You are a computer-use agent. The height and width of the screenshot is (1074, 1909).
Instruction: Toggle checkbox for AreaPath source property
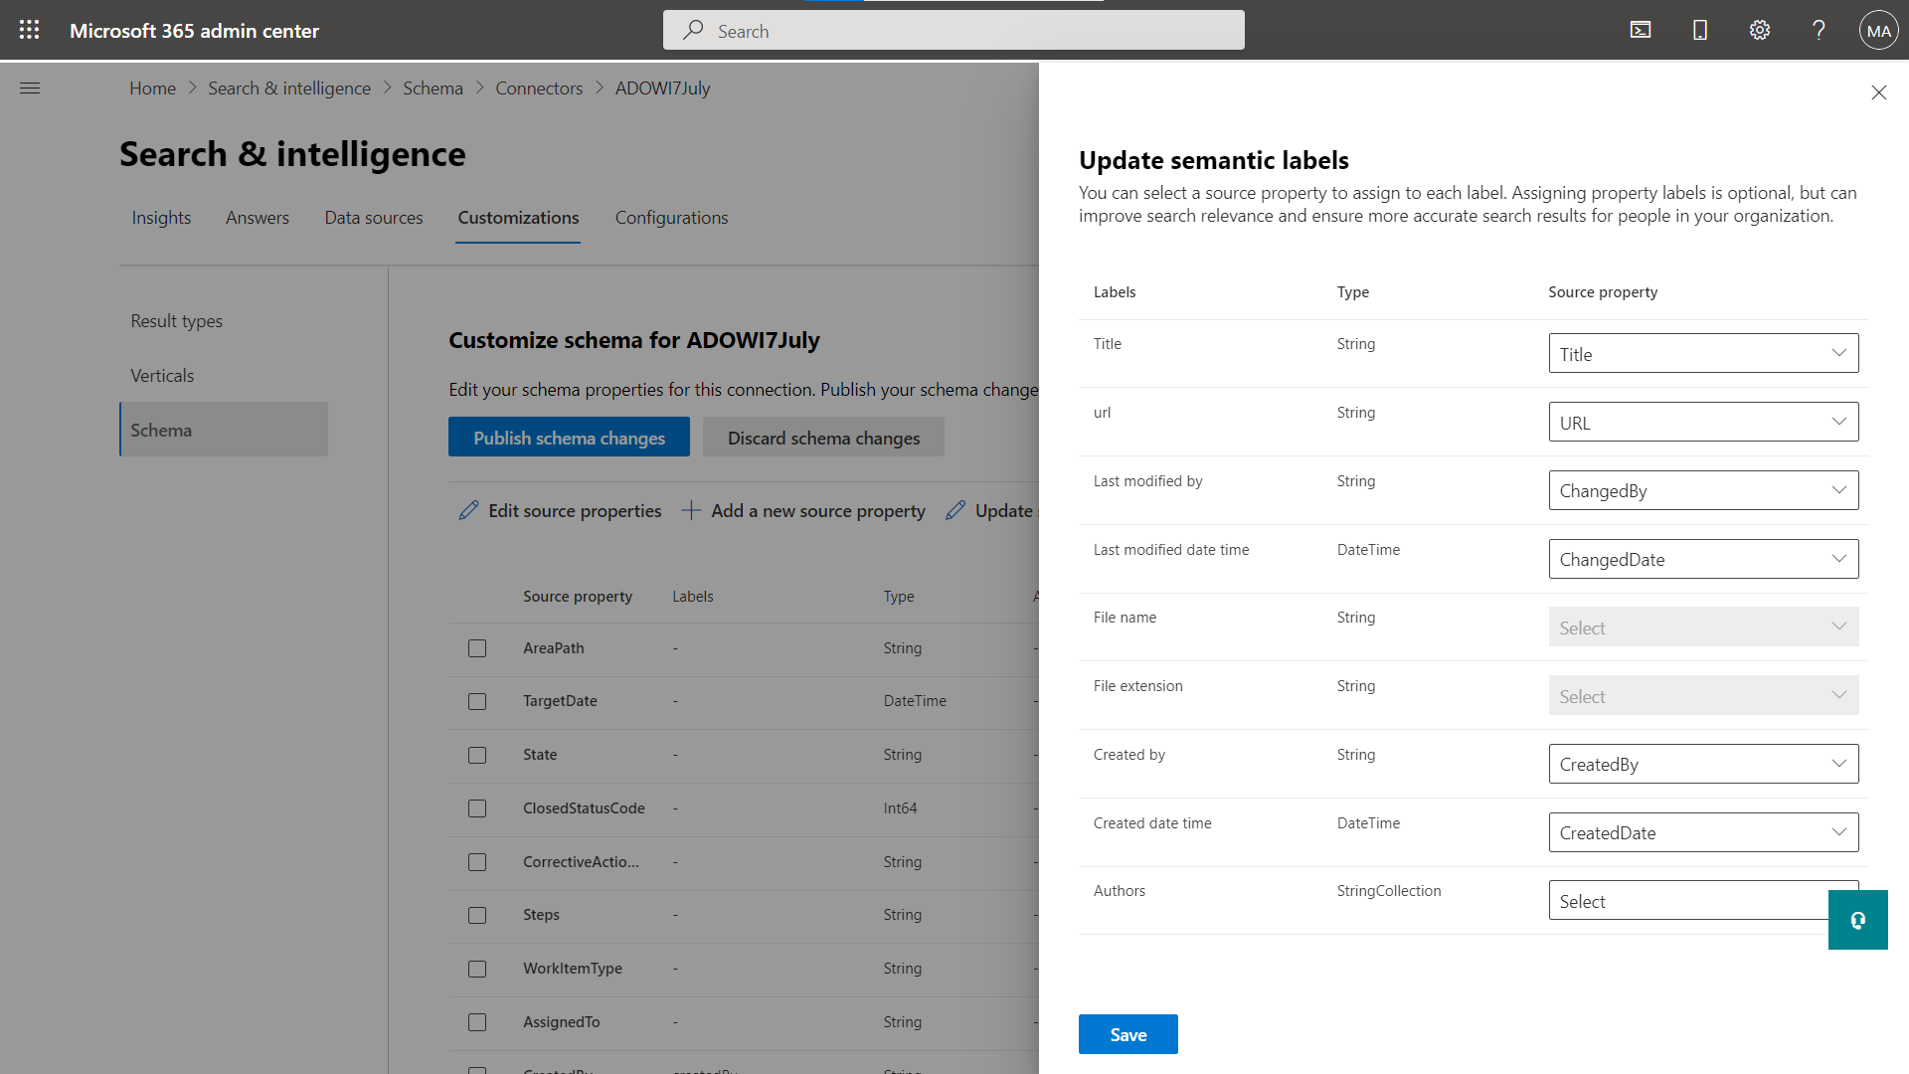477,647
